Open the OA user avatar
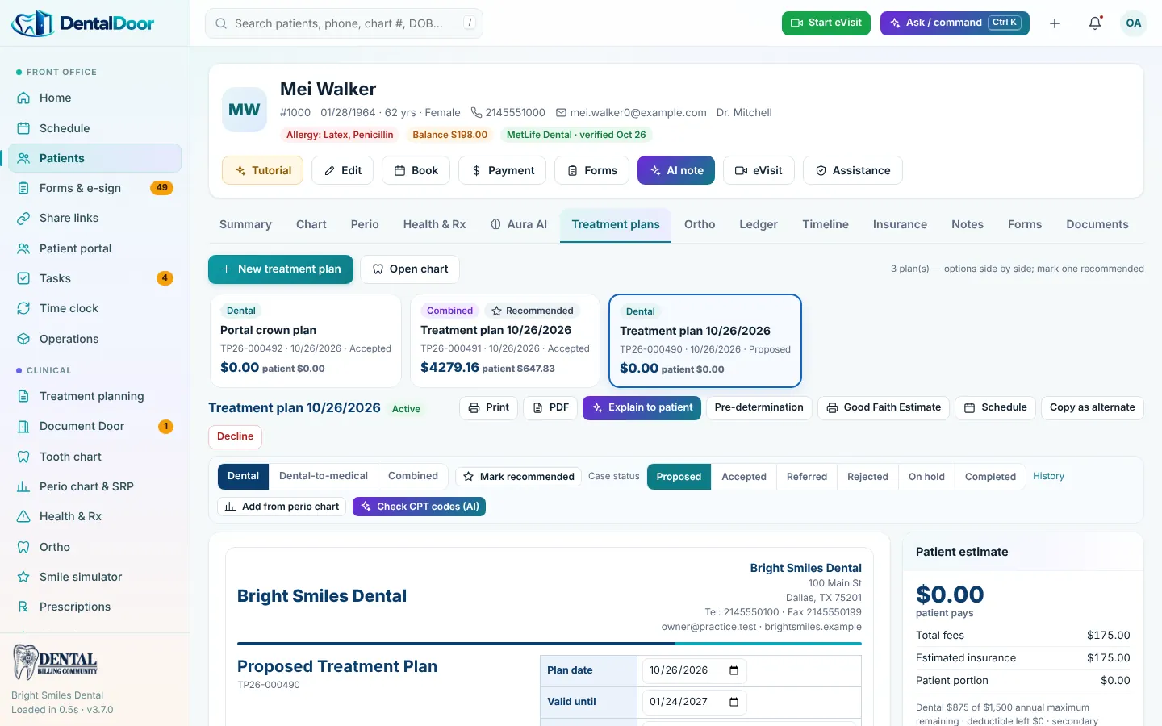 click(1134, 23)
